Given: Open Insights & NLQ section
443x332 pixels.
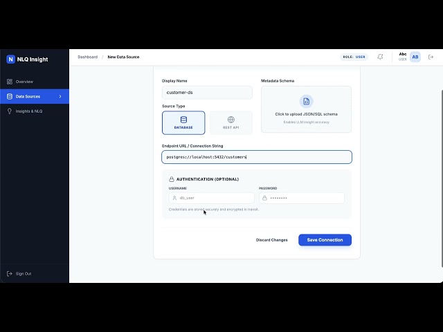Looking at the screenshot, I should (x=35, y=111).
